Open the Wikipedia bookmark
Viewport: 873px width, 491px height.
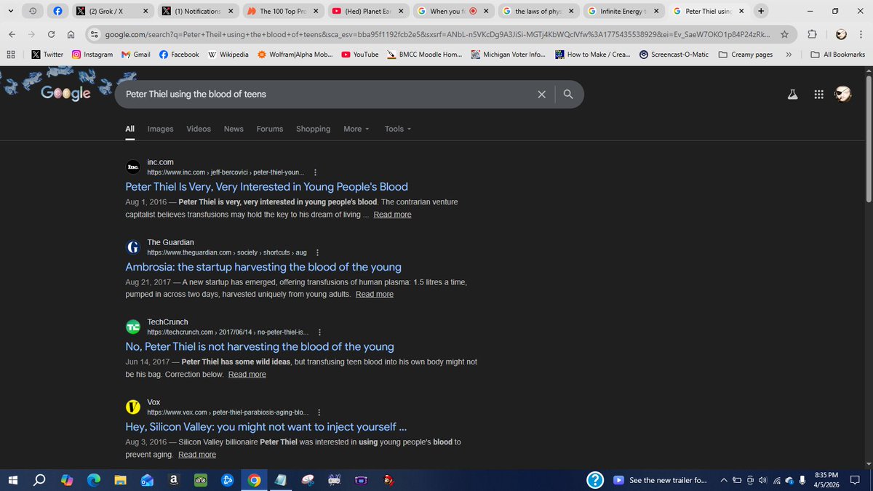(228, 55)
